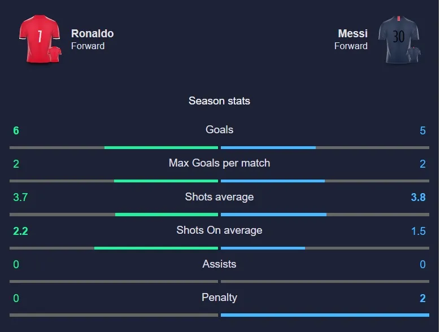Click the Max Goals per match label

219,163
